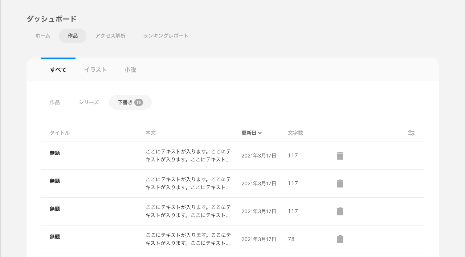The height and width of the screenshot is (257, 465).
Task: Switch to the ホーム tab
Action: click(x=43, y=36)
